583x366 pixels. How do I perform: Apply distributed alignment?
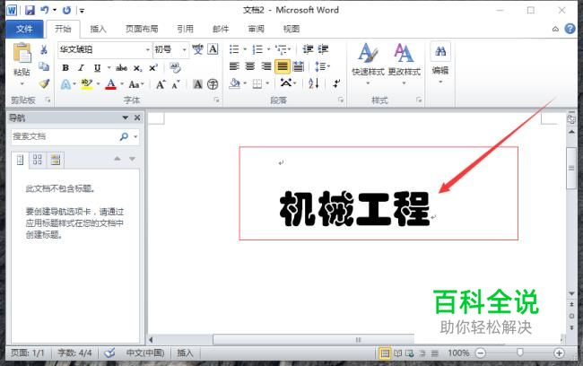pyautogui.click(x=298, y=66)
